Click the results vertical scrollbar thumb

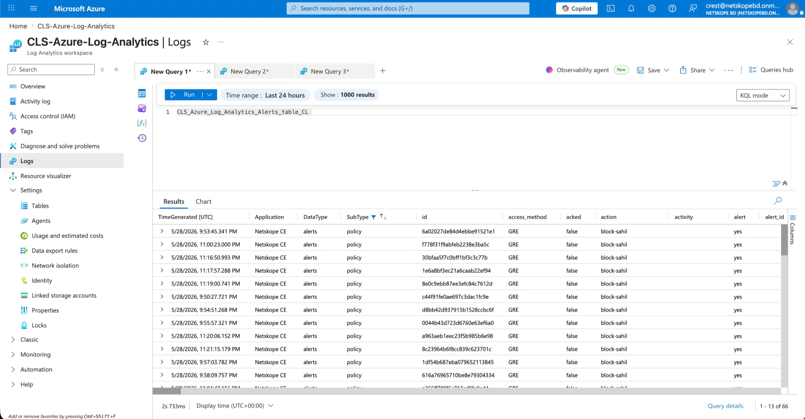[x=784, y=239]
